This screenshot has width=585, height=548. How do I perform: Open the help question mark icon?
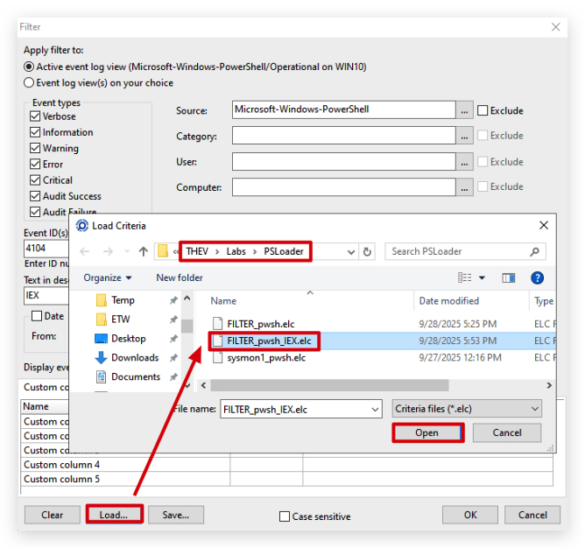(x=537, y=278)
